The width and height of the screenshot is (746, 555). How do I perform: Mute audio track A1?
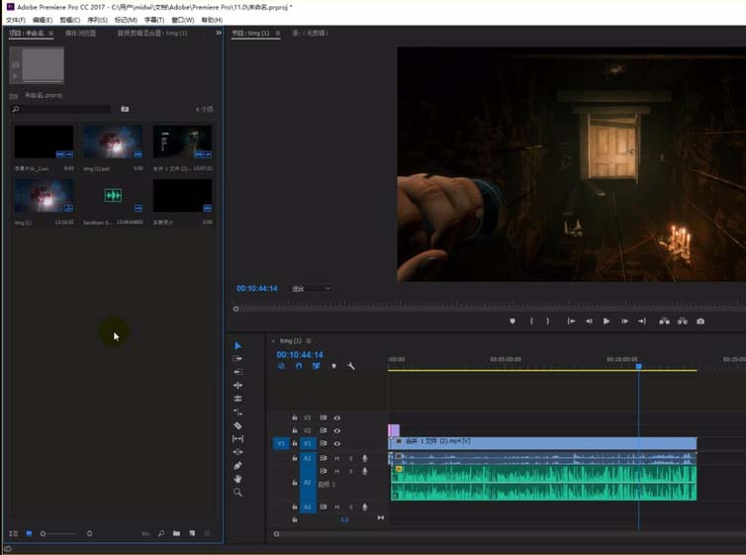pos(336,458)
